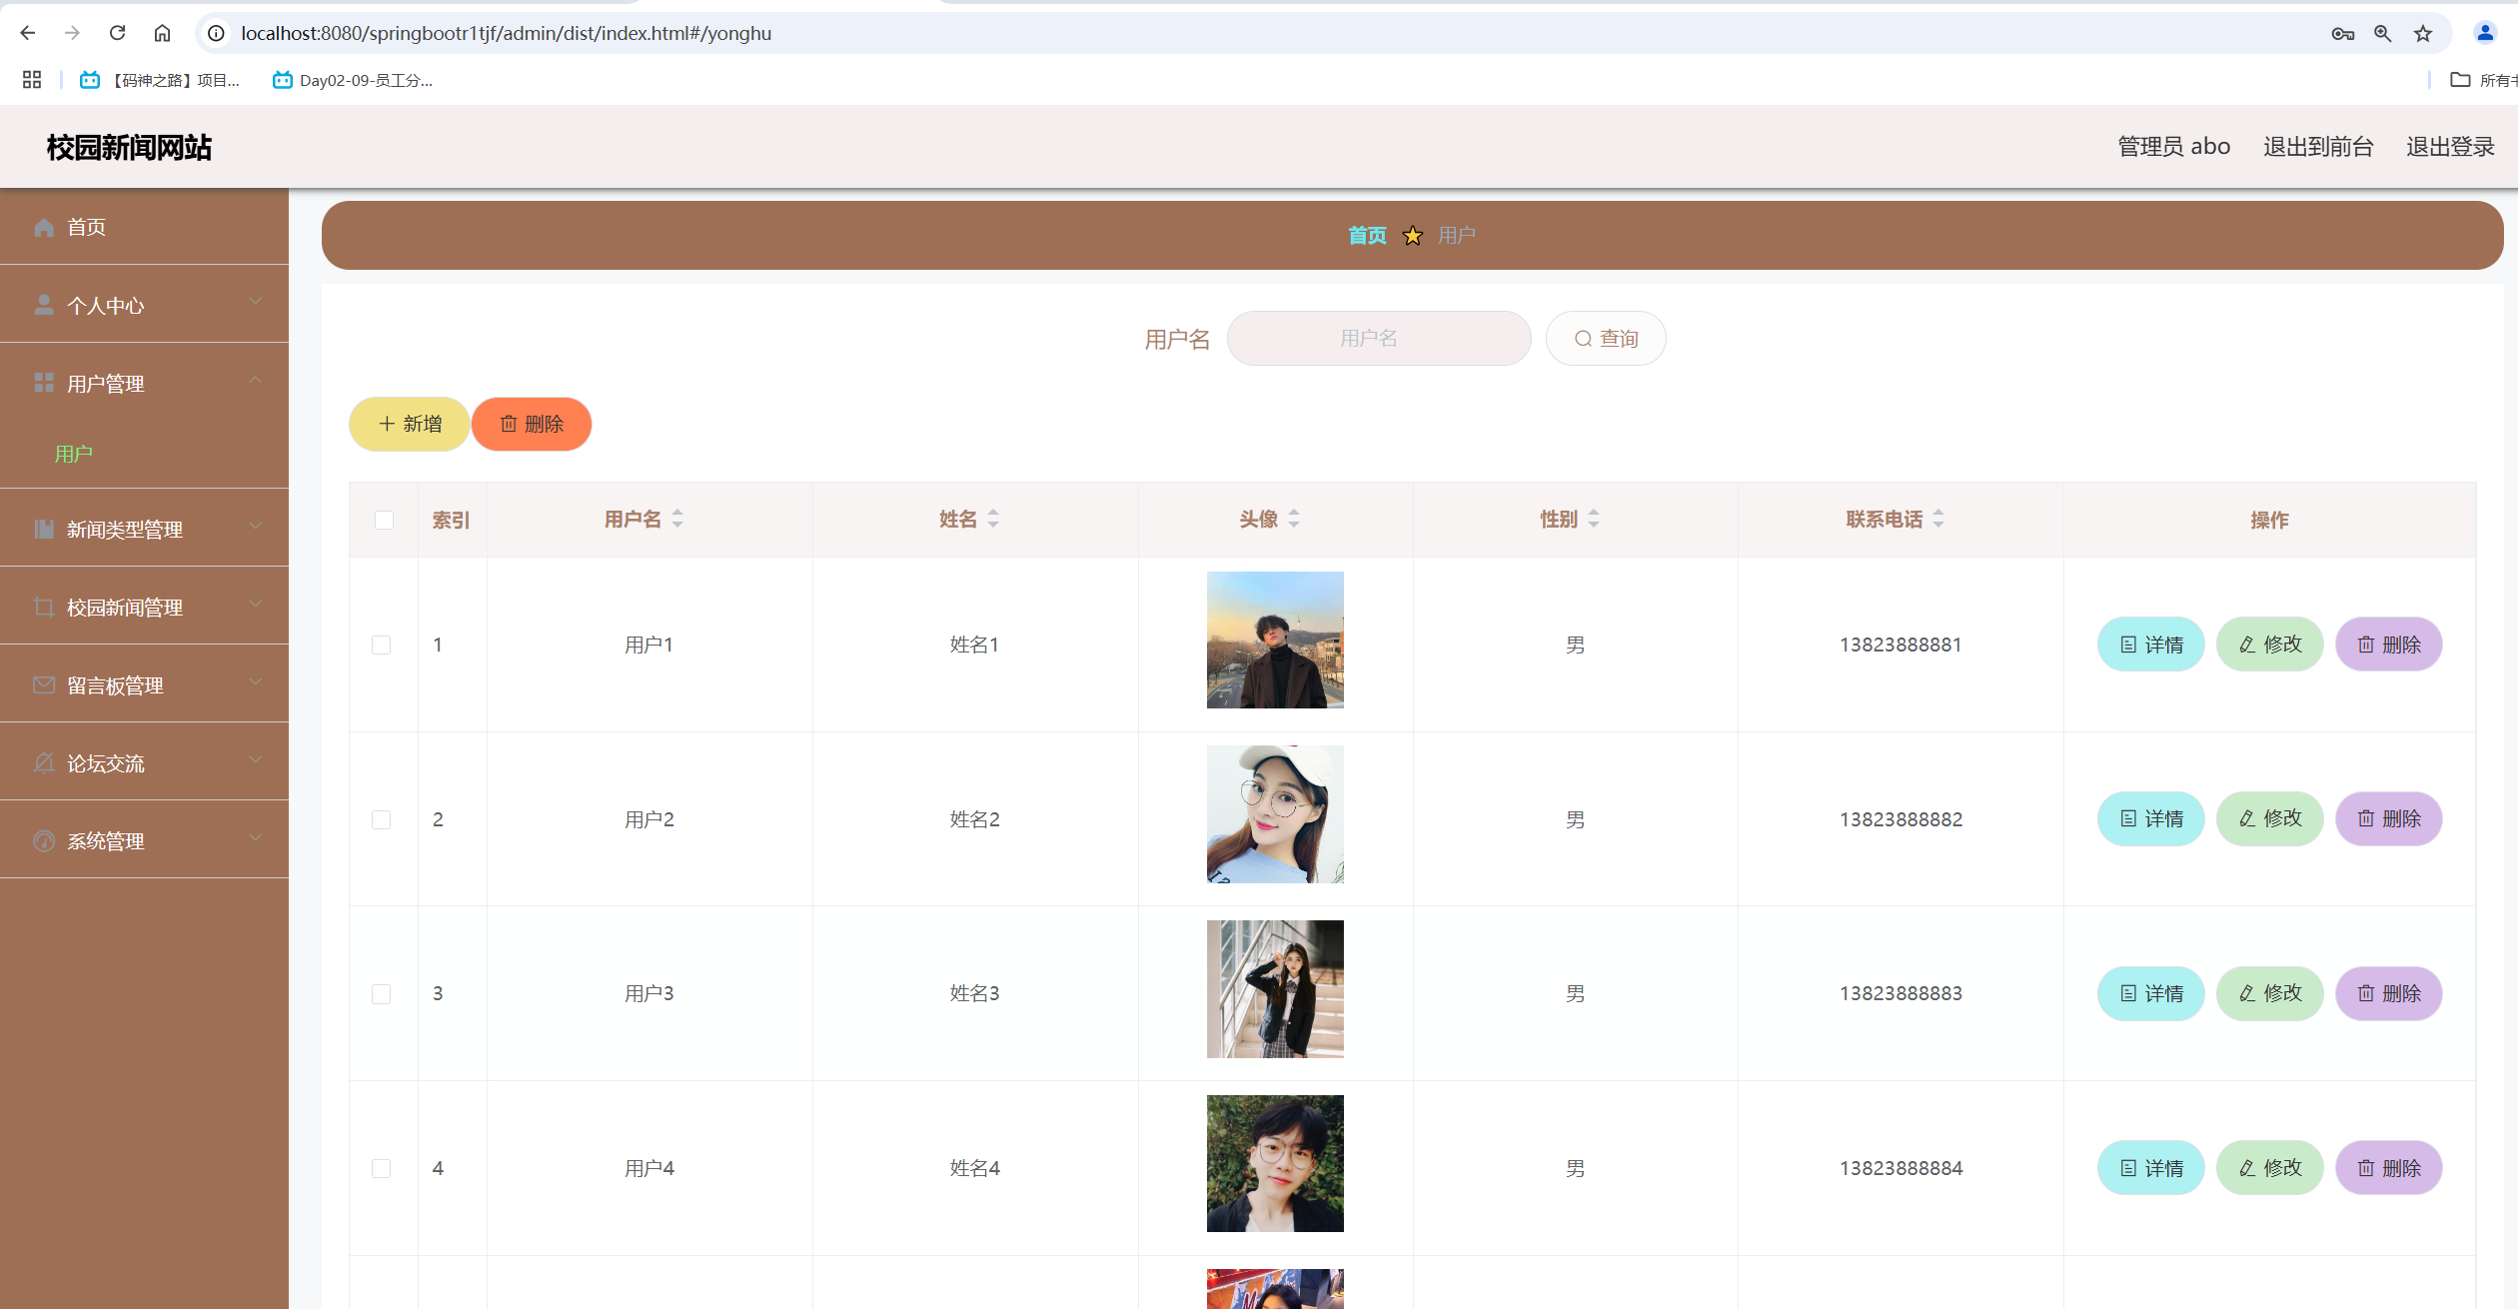This screenshot has width=2518, height=1309.
Task: Open Day02-09-员工分 bookmark
Action: click(x=353, y=80)
